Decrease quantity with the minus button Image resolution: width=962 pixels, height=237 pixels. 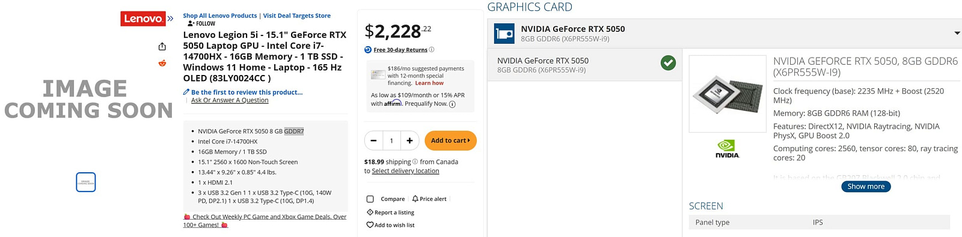pos(373,140)
